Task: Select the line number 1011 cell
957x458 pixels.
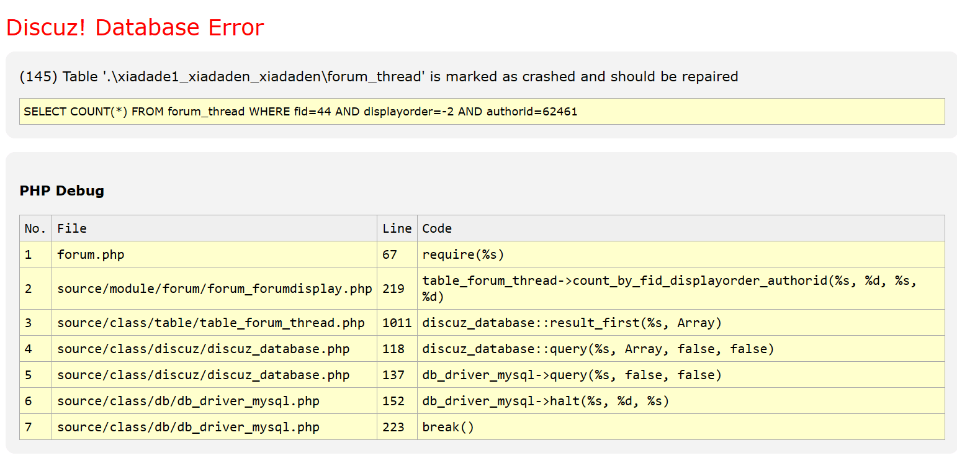Action: click(x=397, y=323)
